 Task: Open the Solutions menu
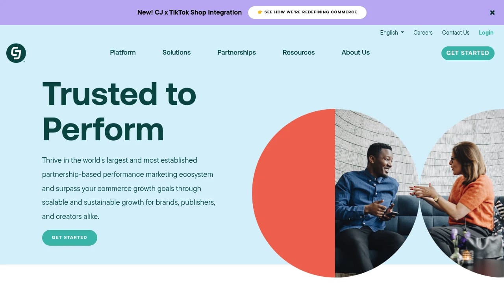176,52
